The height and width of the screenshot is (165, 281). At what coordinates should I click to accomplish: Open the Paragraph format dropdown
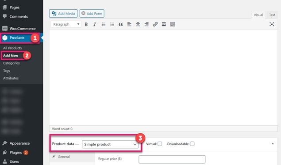[x=66, y=24]
